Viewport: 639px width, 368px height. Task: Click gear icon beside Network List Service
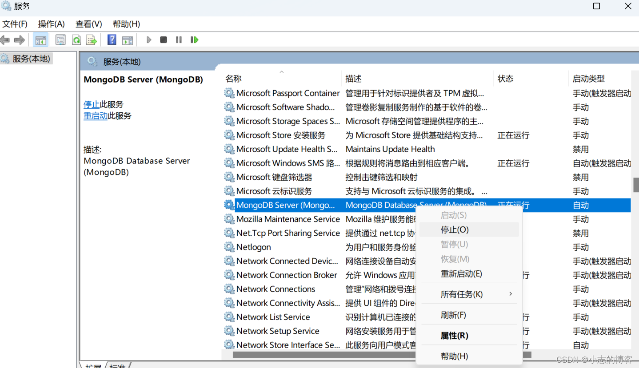[x=229, y=317]
